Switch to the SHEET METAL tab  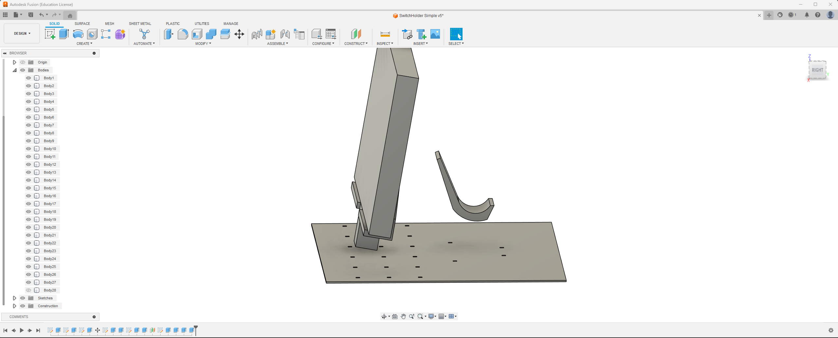point(140,24)
